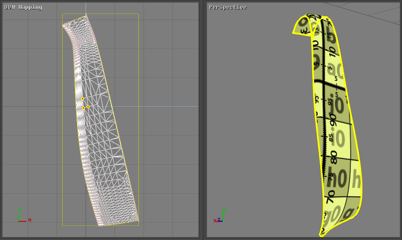The height and width of the screenshot is (240, 402).
Task: Click the blue Z label of Perspective gizmo
Action: [x=219, y=220]
